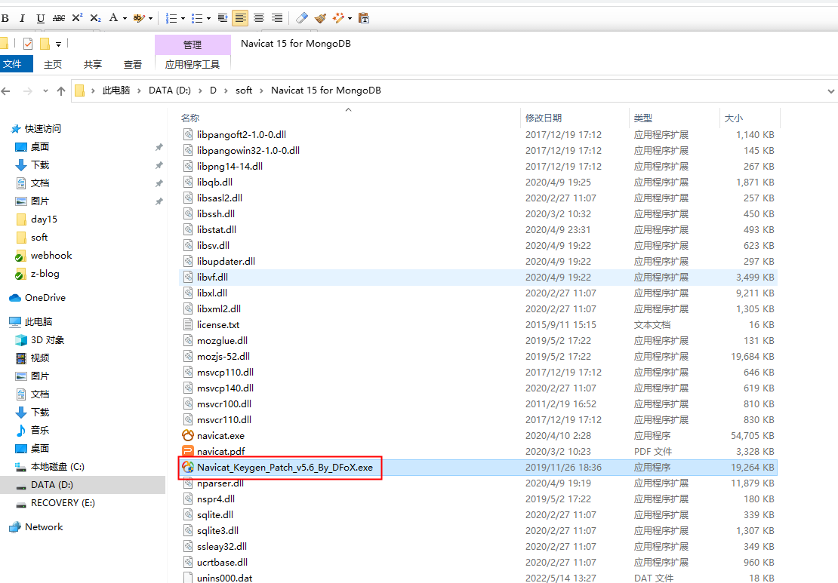Viewport: 838px width, 583px height.
Task: Toggle underline text formatting
Action: tap(40, 18)
